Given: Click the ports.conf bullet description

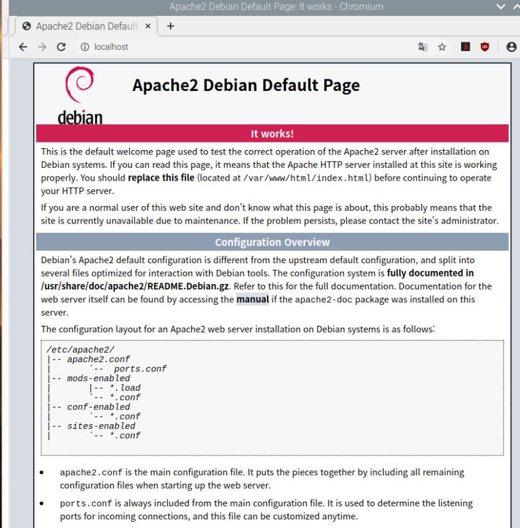Looking at the screenshot, I should (266, 510).
